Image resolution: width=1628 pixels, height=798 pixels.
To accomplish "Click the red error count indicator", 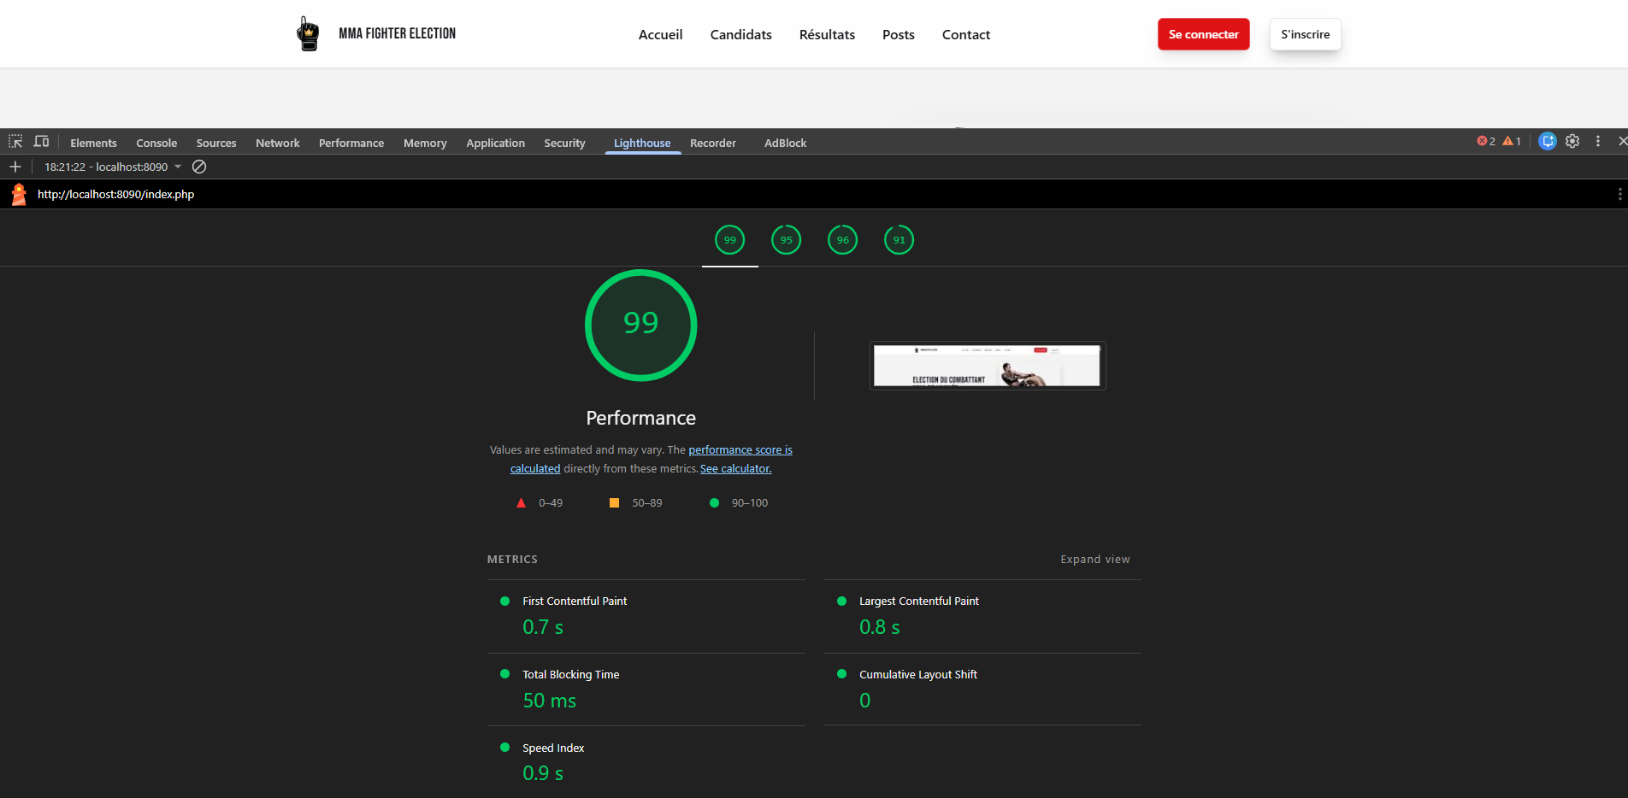I will point(1486,142).
